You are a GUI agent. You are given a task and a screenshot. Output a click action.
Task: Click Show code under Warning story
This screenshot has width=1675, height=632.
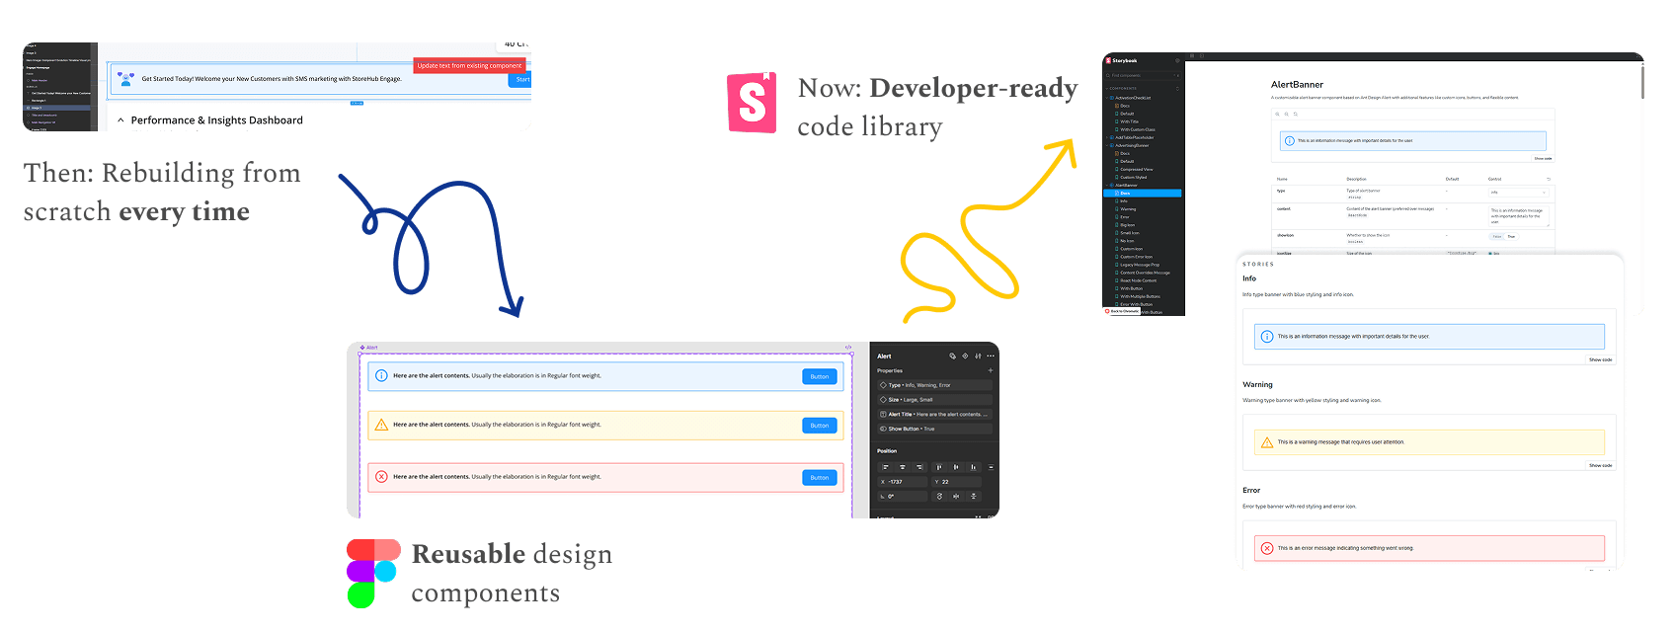pos(1601,465)
